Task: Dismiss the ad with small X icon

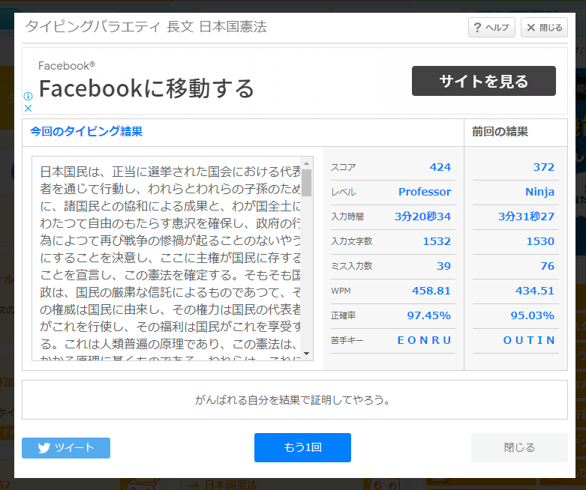Action: point(29,108)
